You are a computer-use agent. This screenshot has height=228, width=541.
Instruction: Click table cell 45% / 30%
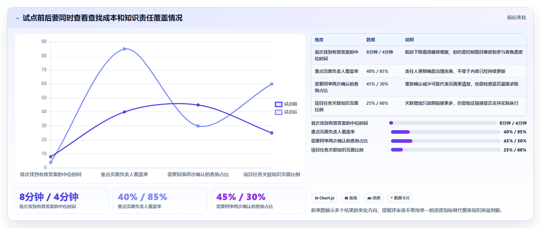[377, 84]
